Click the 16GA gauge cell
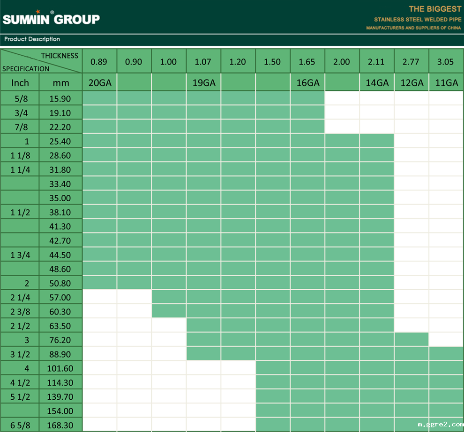The image size is (464, 432). click(x=307, y=83)
